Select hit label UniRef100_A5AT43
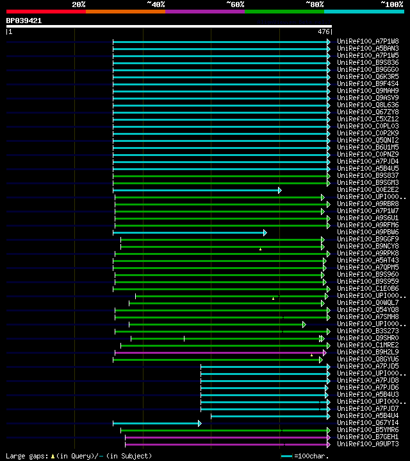This screenshot has width=410, height=461. [x=368, y=260]
